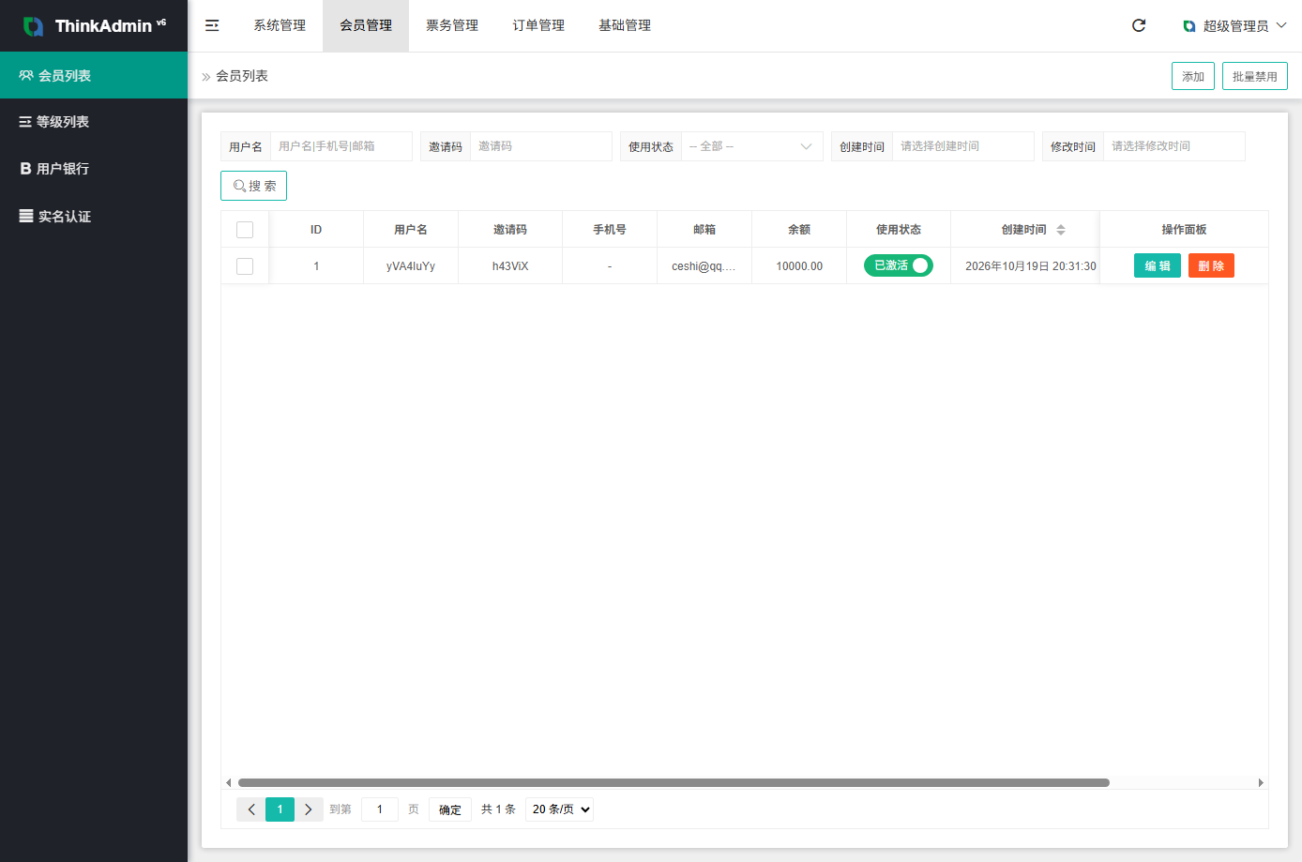The image size is (1302, 862).
Task: Open the 票务管理 top menu
Action: point(452,25)
